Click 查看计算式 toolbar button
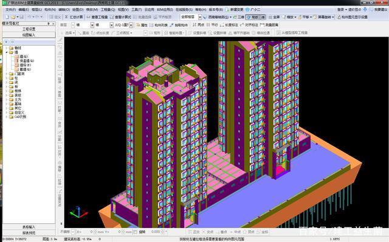389x242 pixels. [120, 17]
